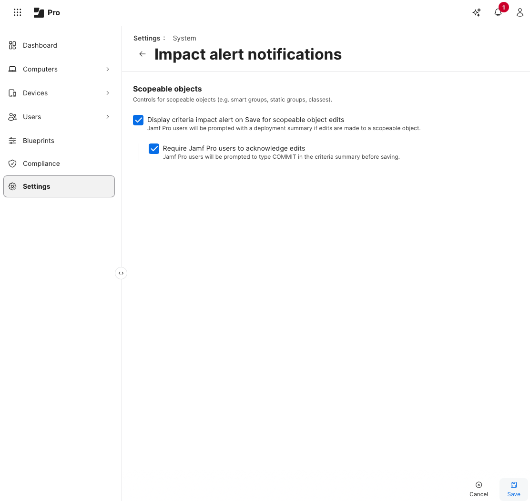The image size is (530, 501).
Task: Select Devices in the sidebar
Action: (x=59, y=93)
